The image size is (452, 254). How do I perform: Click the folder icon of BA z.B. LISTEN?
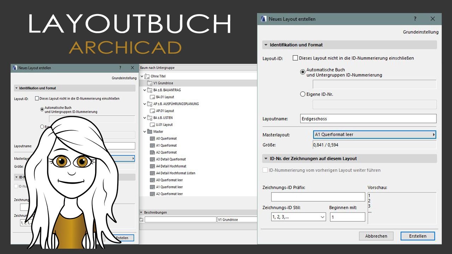click(150, 117)
